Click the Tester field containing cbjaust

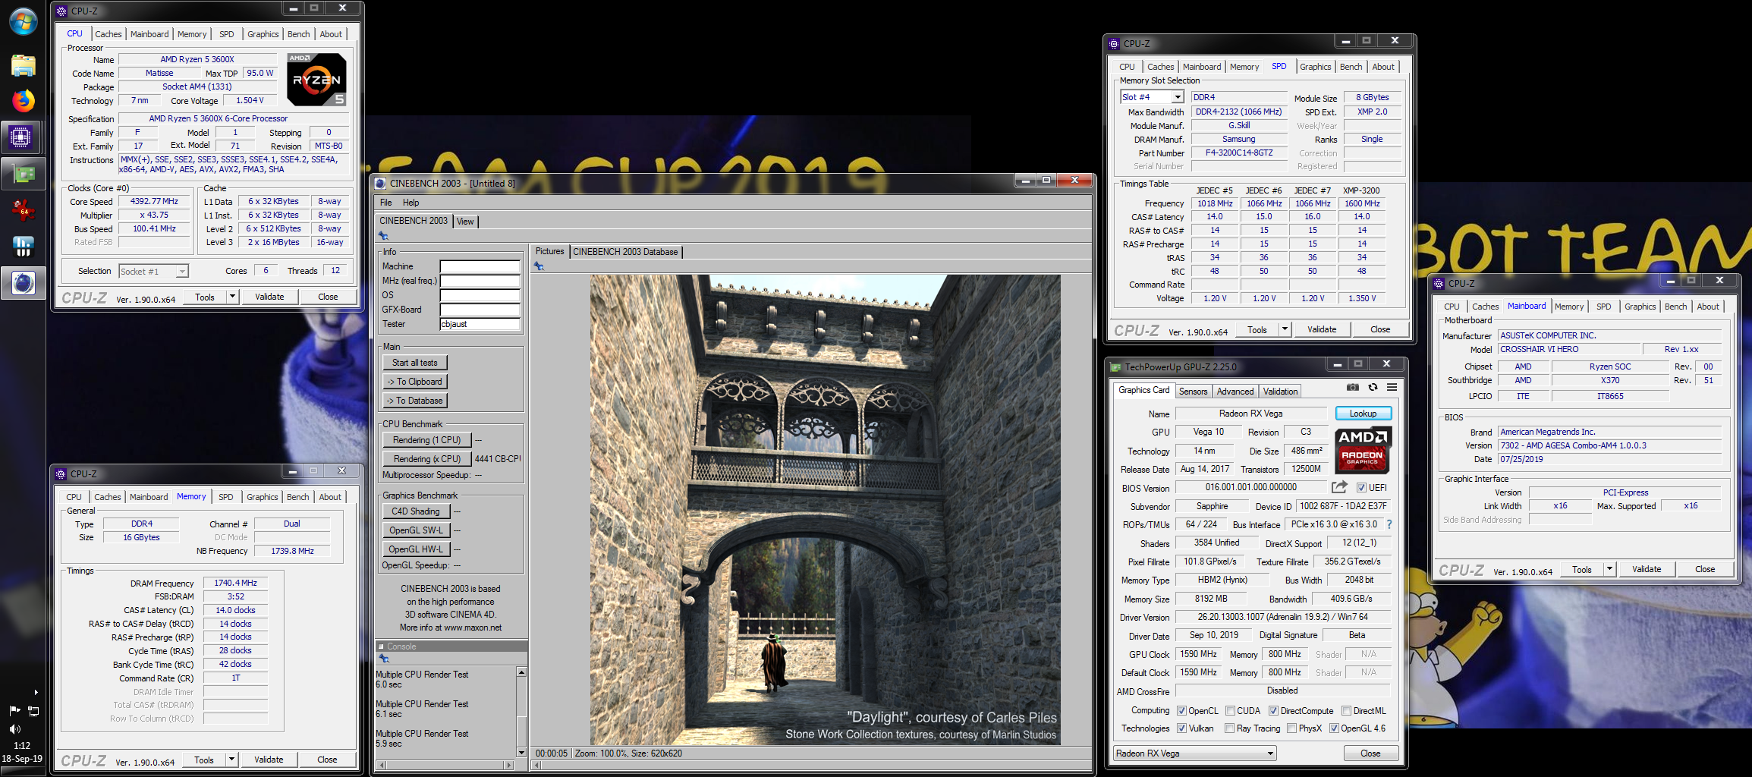pos(480,324)
